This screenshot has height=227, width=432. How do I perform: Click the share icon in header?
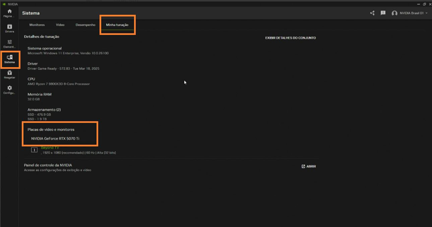click(x=372, y=13)
